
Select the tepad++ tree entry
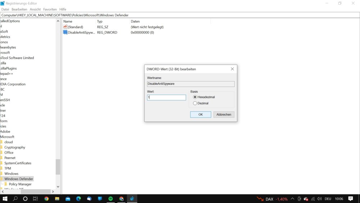click(x=6, y=74)
